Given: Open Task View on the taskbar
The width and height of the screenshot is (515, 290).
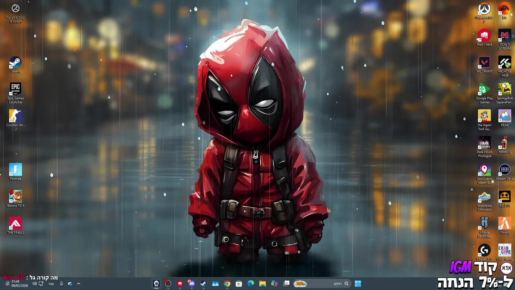Looking at the screenshot, I should tap(286, 284).
